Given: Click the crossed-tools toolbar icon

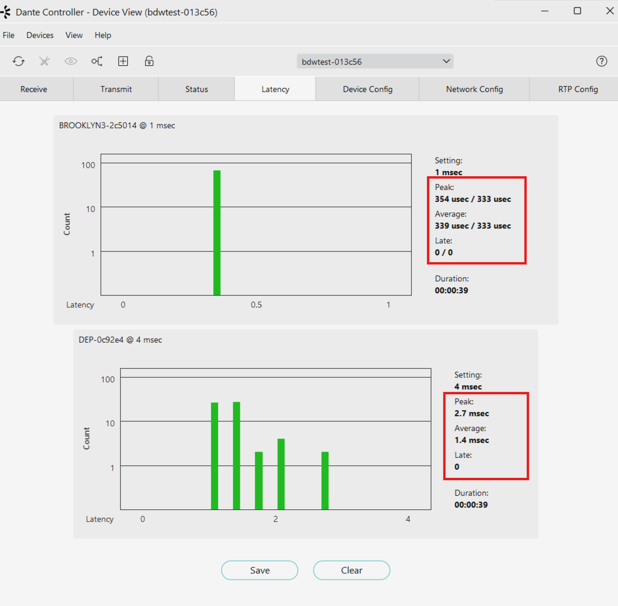Looking at the screenshot, I should click(44, 61).
